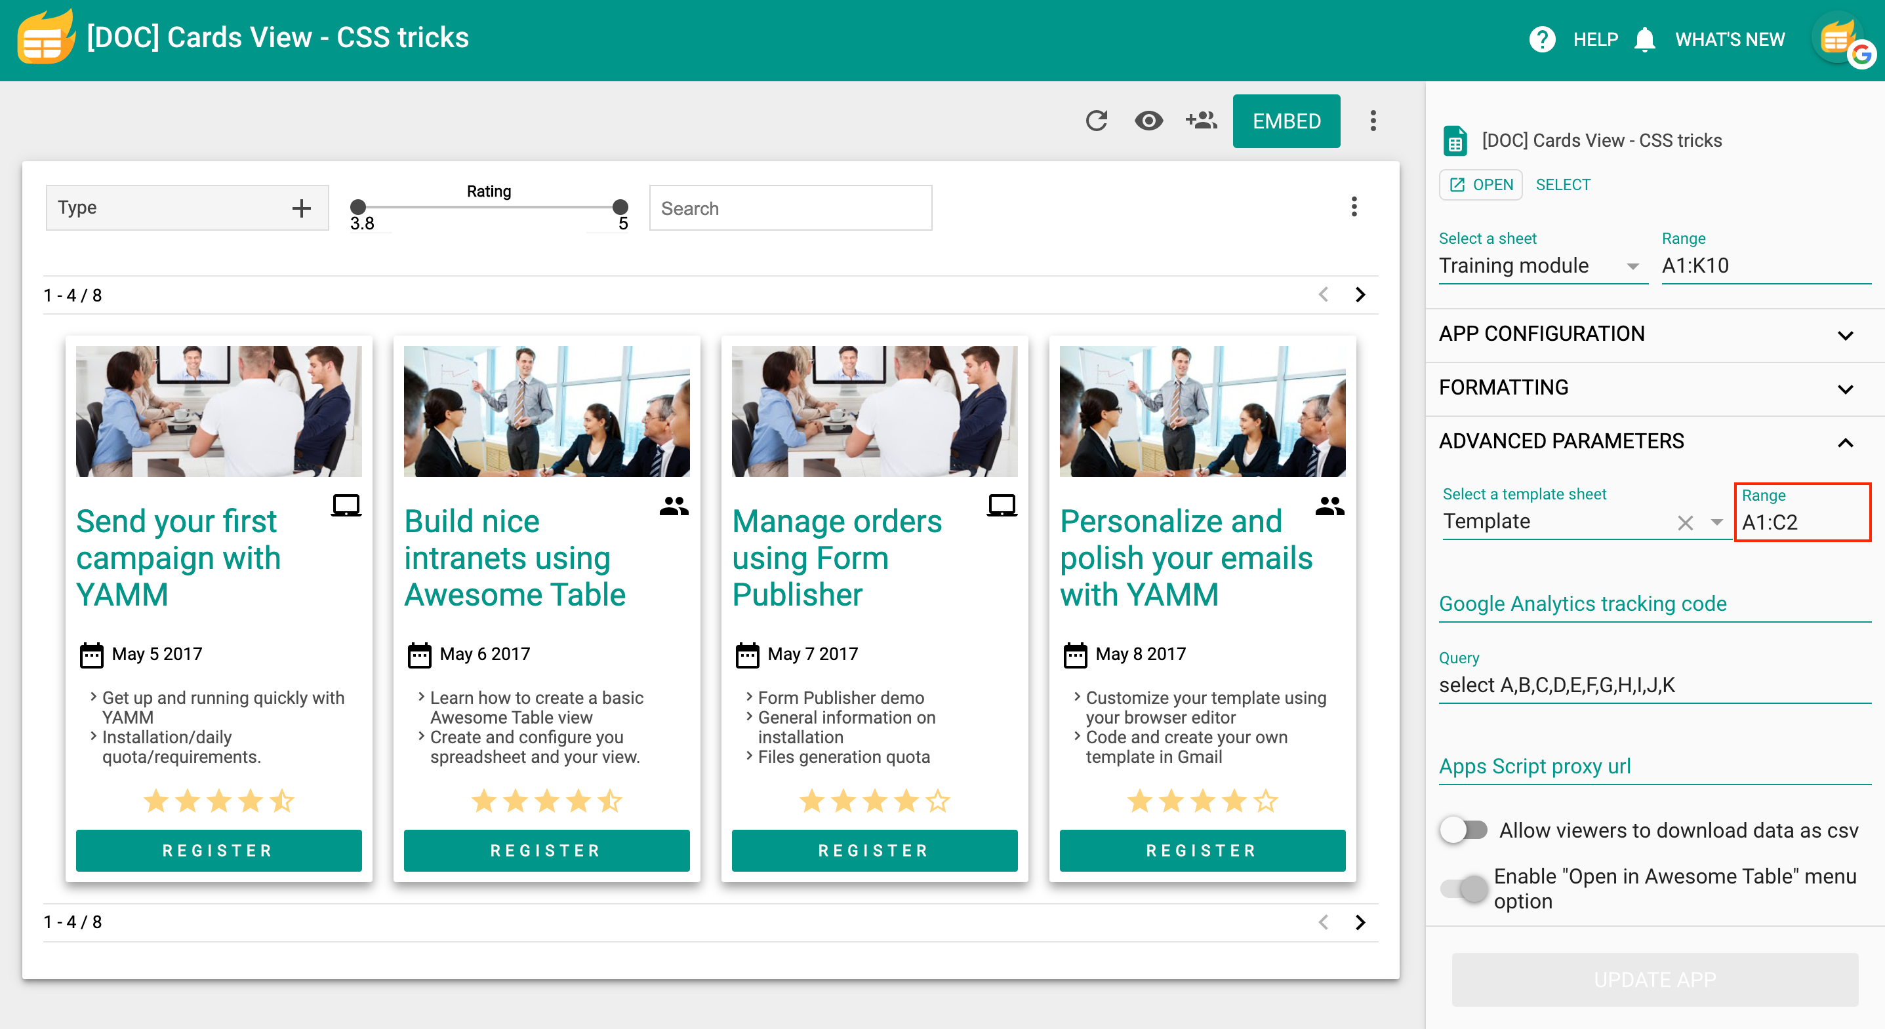Click calendar icon next to May 5 2017
The height and width of the screenshot is (1029, 1885).
click(91, 655)
